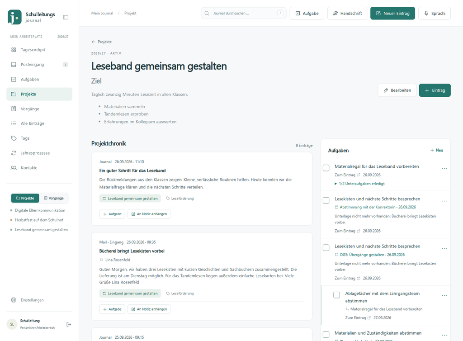Open the Tags section icon
The height and width of the screenshot is (341, 463).
click(x=14, y=138)
